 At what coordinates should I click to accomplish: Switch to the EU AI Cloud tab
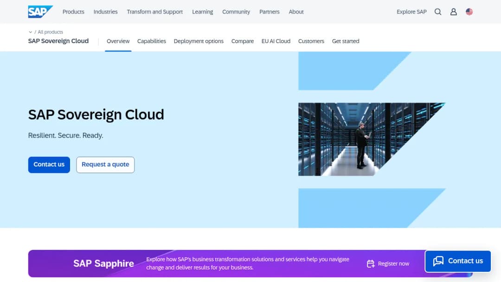[x=276, y=41]
